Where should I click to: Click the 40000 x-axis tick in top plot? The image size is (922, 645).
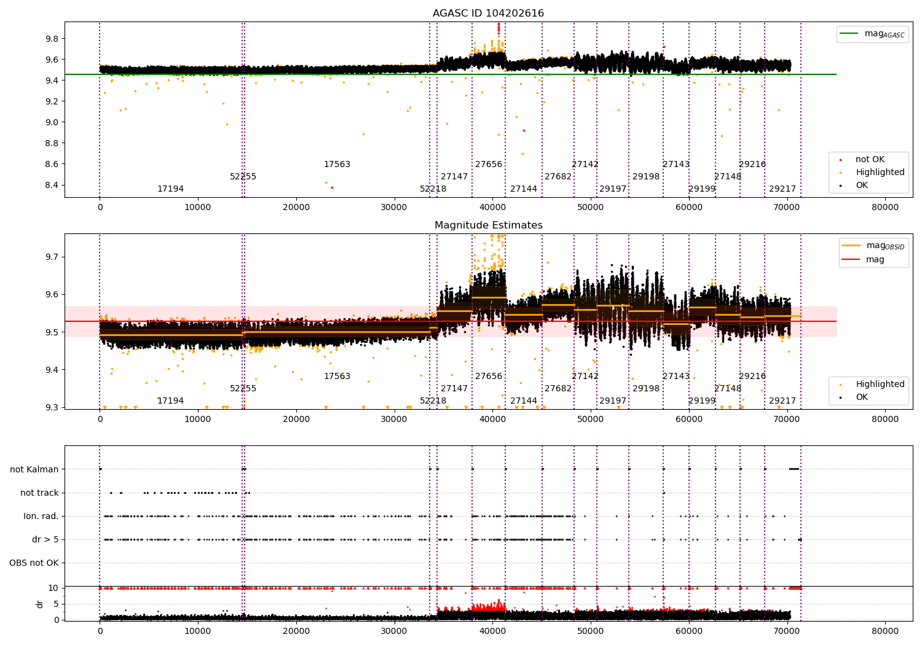tap(492, 207)
